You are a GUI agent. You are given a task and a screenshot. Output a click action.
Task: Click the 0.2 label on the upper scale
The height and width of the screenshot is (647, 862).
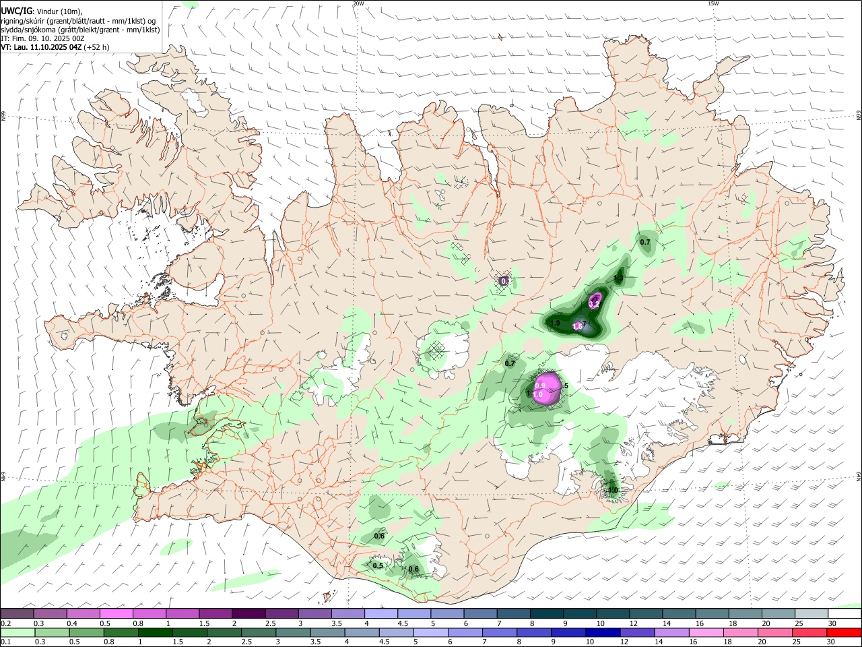point(6,623)
